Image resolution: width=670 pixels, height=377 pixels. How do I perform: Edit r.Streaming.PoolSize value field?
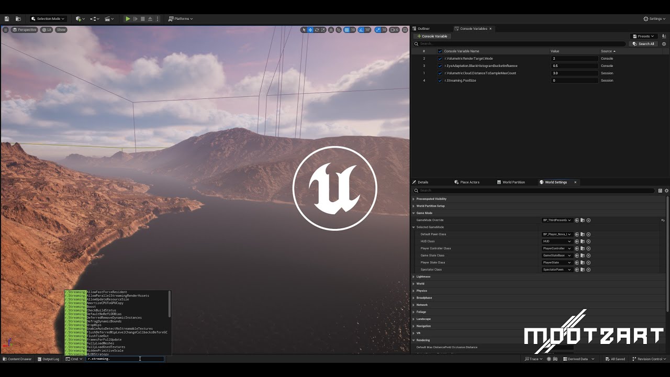574,81
